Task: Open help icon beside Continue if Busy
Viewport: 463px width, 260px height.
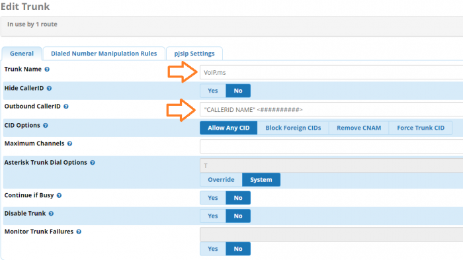Action: (59, 196)
